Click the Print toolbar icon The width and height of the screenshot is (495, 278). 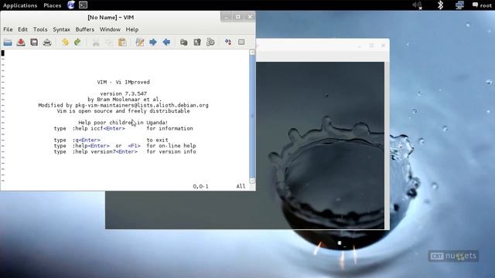coord(47,42)
